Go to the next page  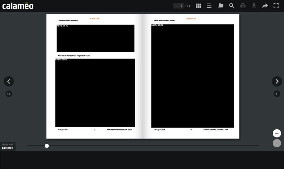[277, 81]
